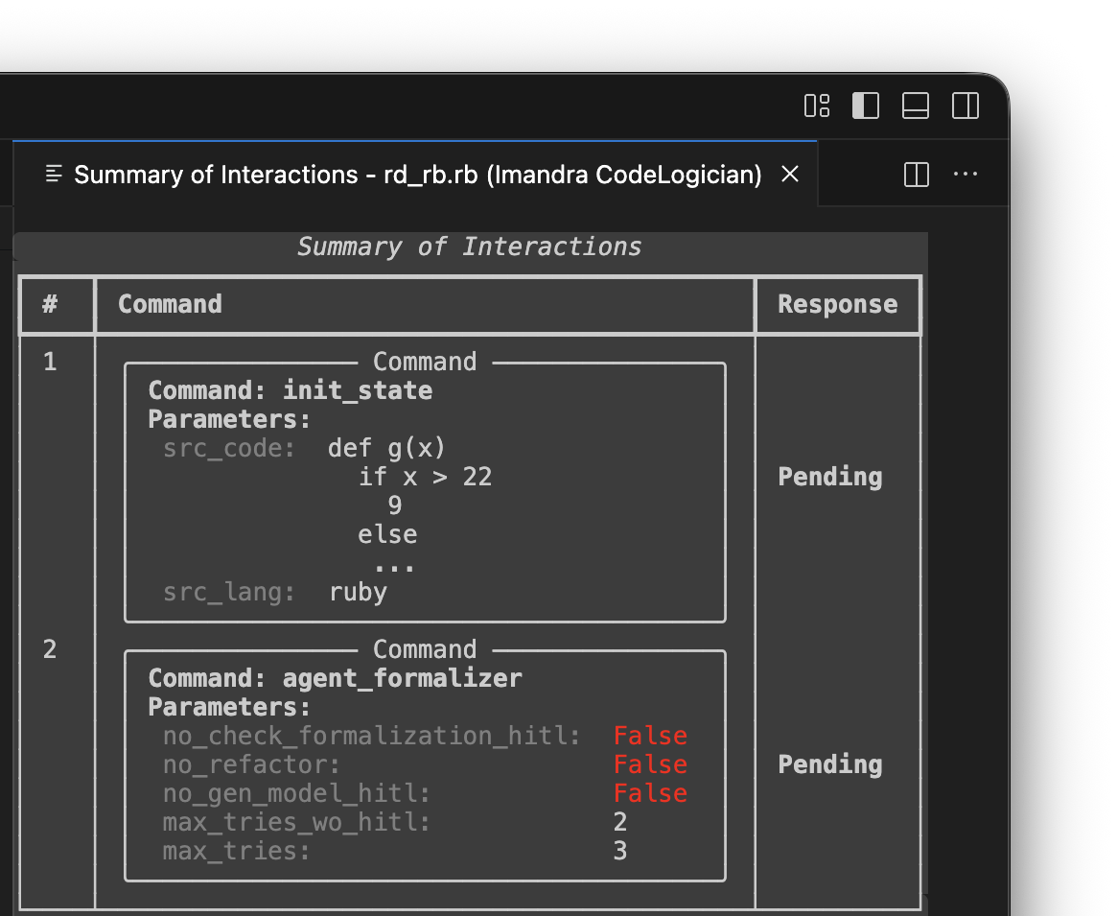The height and width of the screenshot is (916, 1117).
Task: Close the Summary of Interactions editor tab
Action: (789, 174)
